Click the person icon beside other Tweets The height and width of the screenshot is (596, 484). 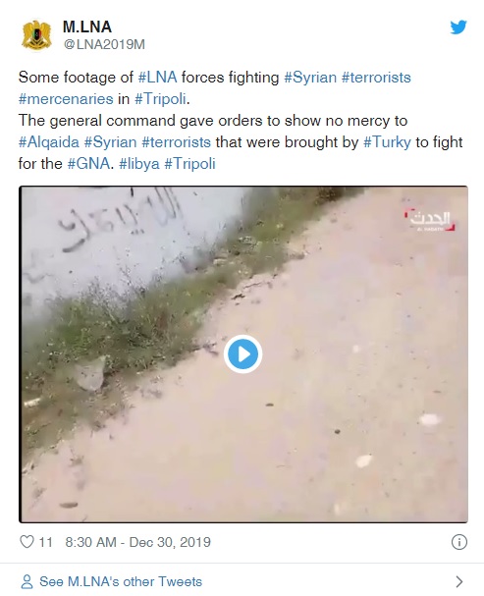coord(27,581)
